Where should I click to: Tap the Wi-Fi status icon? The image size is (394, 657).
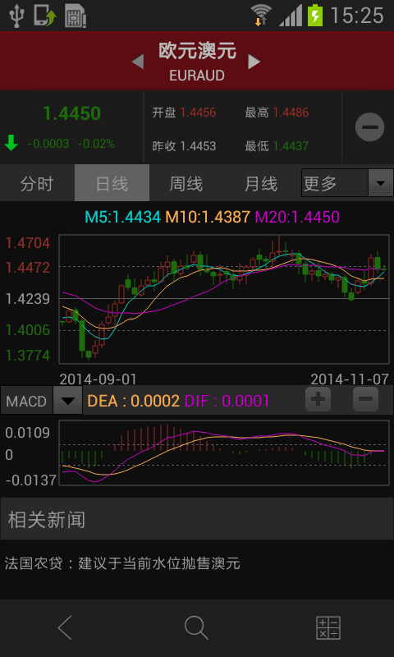(261, 16)
